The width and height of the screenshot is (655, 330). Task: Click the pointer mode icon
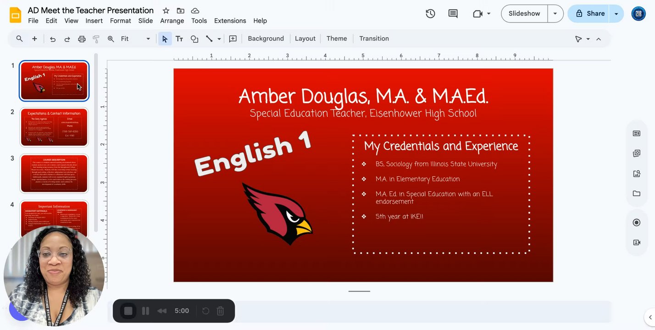[x=578, y=39]
